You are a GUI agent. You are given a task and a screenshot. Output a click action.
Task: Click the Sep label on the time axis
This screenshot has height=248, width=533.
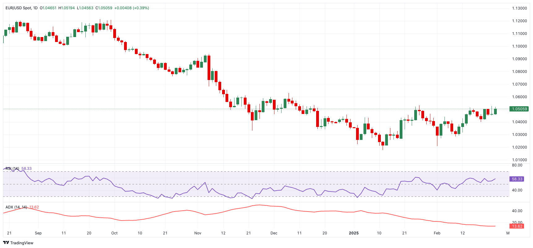point(38,233)
